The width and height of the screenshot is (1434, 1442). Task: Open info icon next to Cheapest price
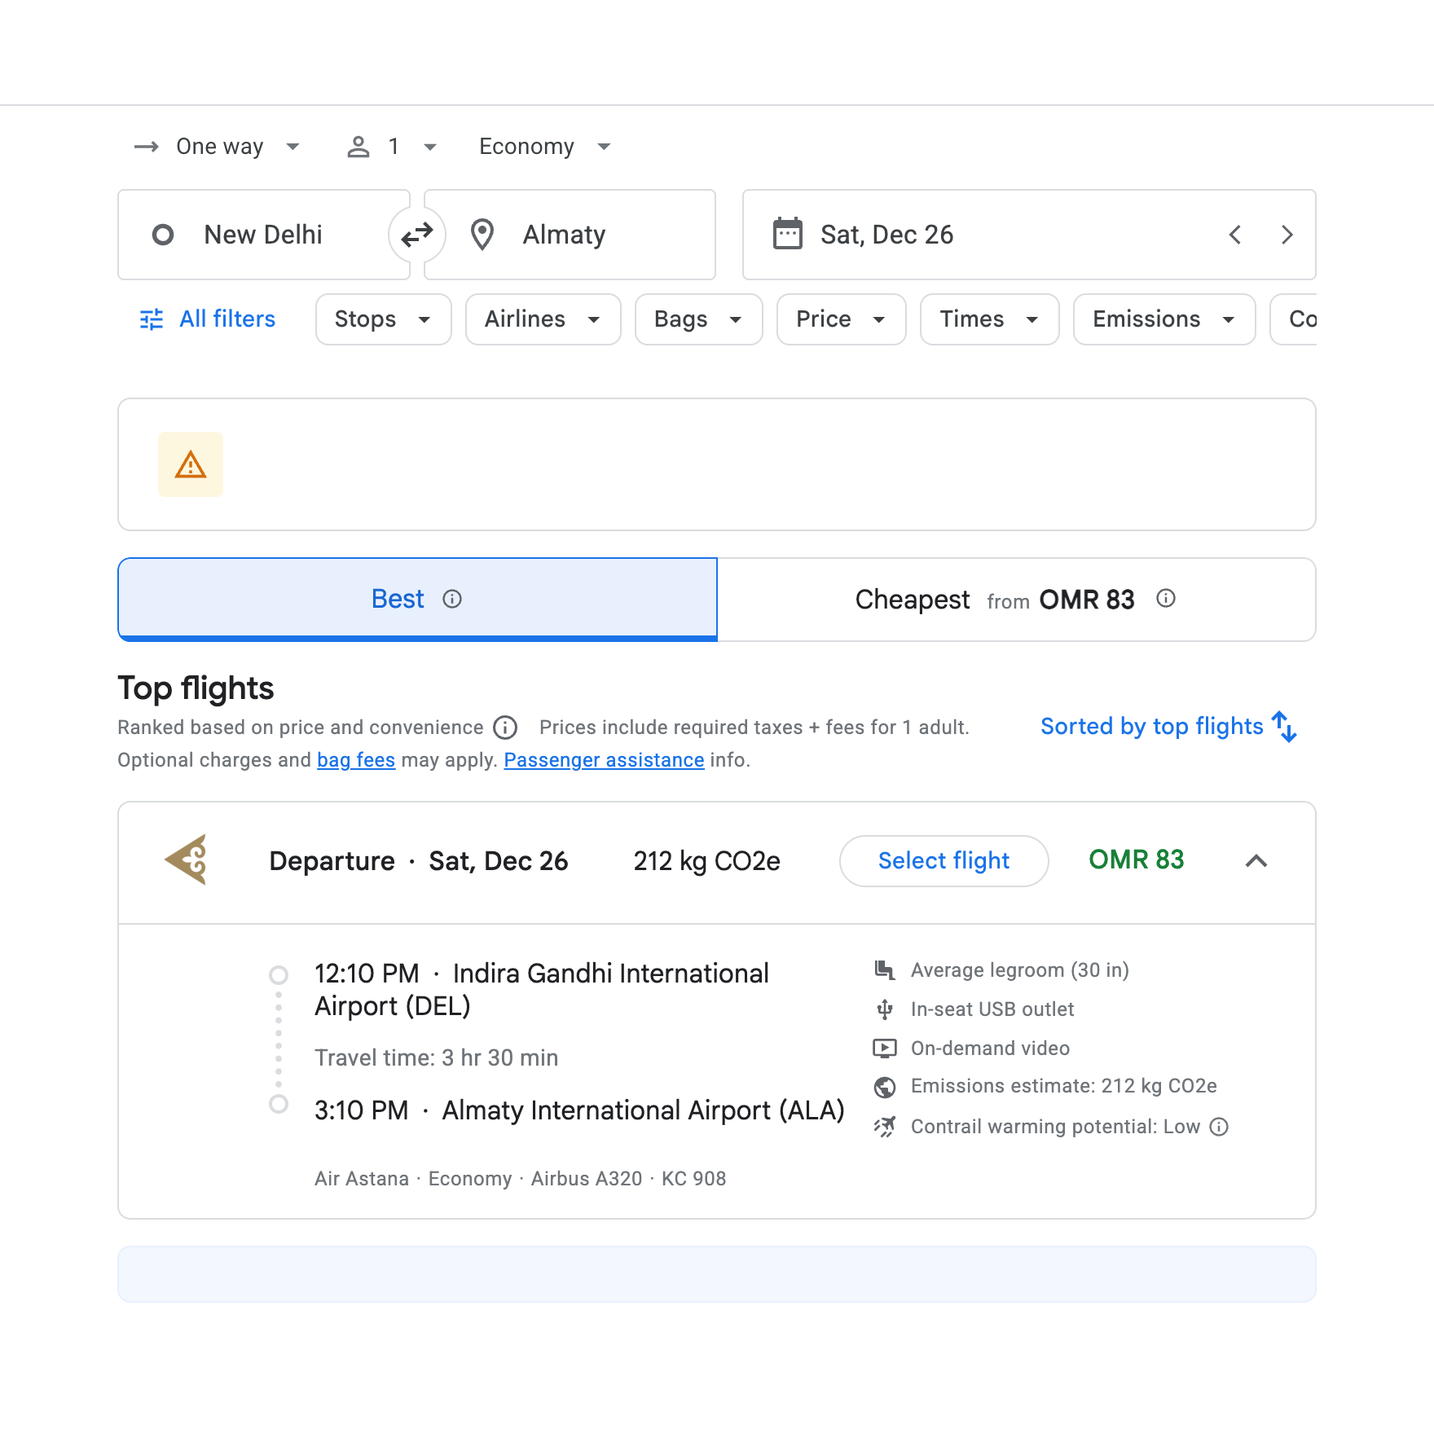pos(1166,599)
